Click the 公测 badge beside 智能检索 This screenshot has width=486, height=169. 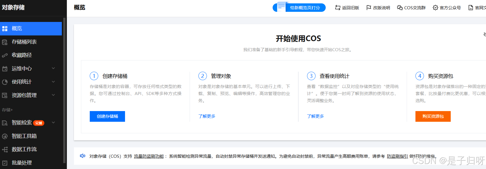point(39,123)
